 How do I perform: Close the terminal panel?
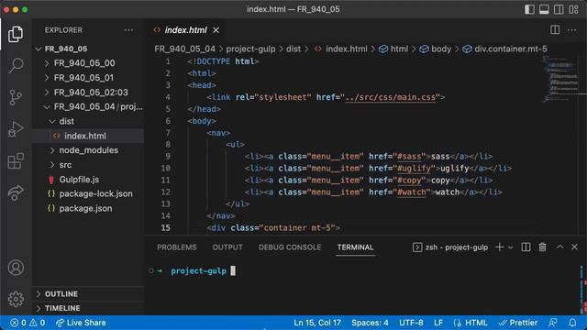(x=574, y=247)
